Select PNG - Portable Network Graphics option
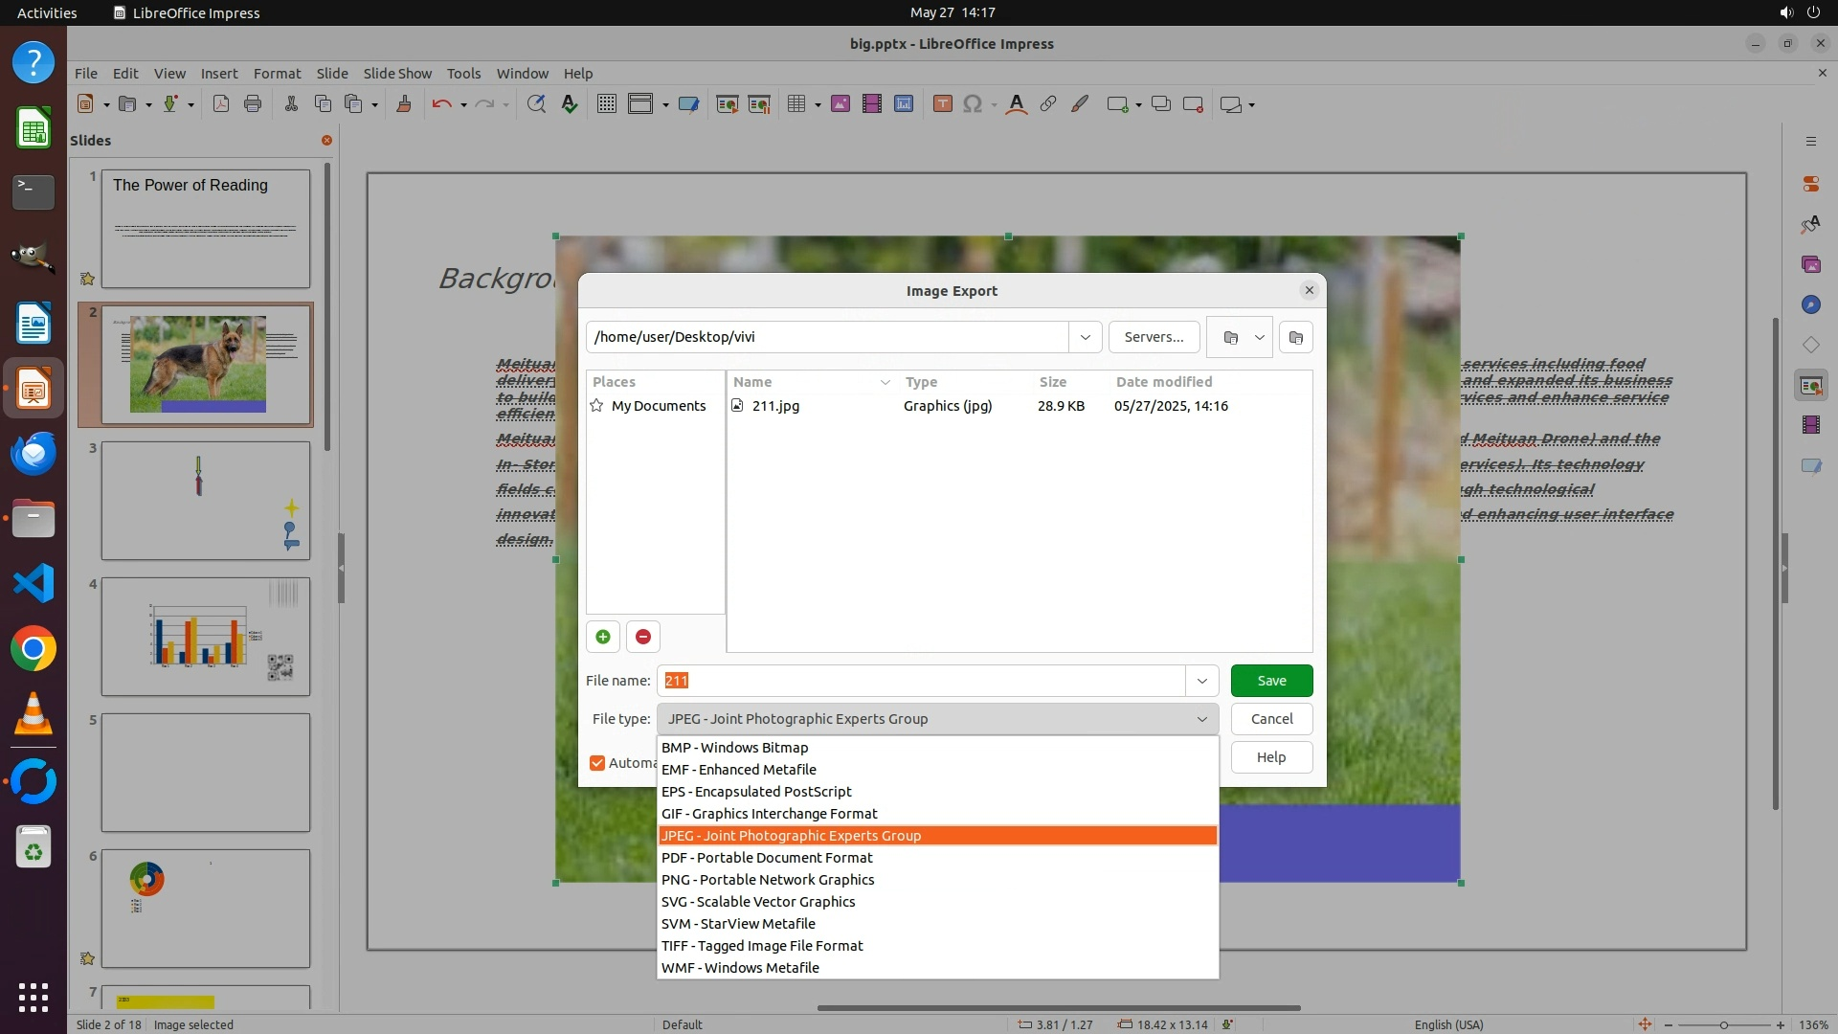 768,880
